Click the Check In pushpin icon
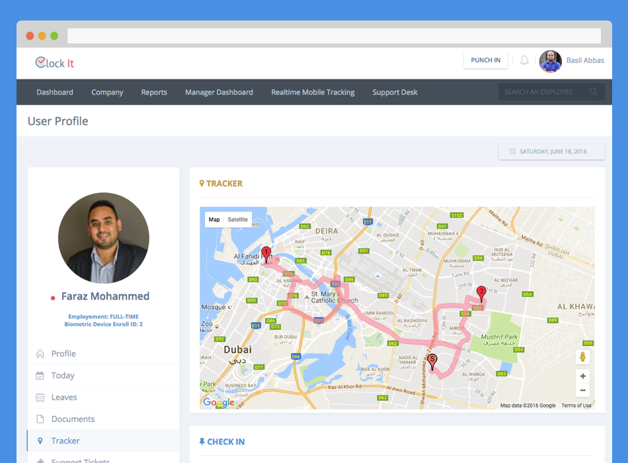Image resolution: width=628 pixels, height=463 pixels. tap(202, 442)
